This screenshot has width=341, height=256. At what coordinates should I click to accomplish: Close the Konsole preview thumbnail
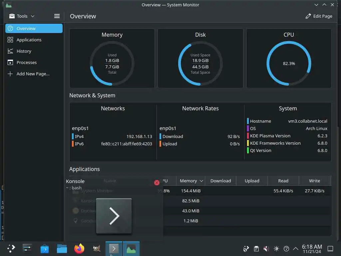pyautogui.click(x=157, y=182)
